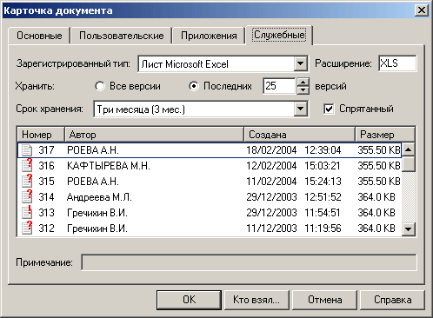433x318 pixels.
Task: Confirm with the OK button
Action: pyautogui.click(x=189, y=300)
